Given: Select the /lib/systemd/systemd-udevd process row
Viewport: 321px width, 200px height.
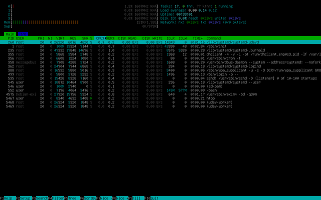Looking at the screenshot, I should 160,42.
